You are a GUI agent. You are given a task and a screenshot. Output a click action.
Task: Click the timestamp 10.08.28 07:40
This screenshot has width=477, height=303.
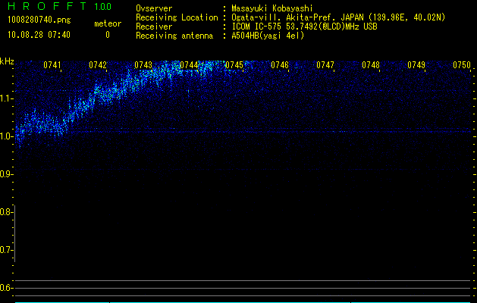coord(39,35)
